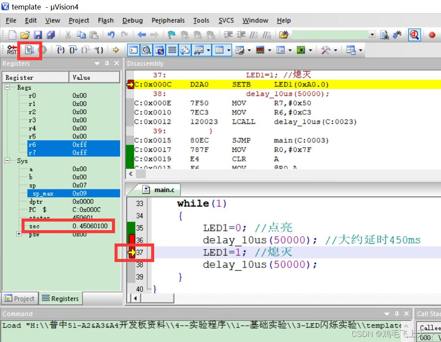The height and width of the screenshot is (342, 441).
Task: Open the SVCS menu
Action: coord(226,21)
